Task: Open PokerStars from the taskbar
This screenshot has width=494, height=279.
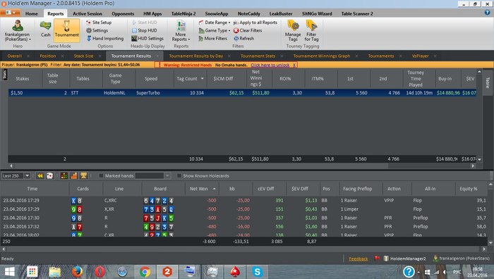Action: click(x=235, y=271)
